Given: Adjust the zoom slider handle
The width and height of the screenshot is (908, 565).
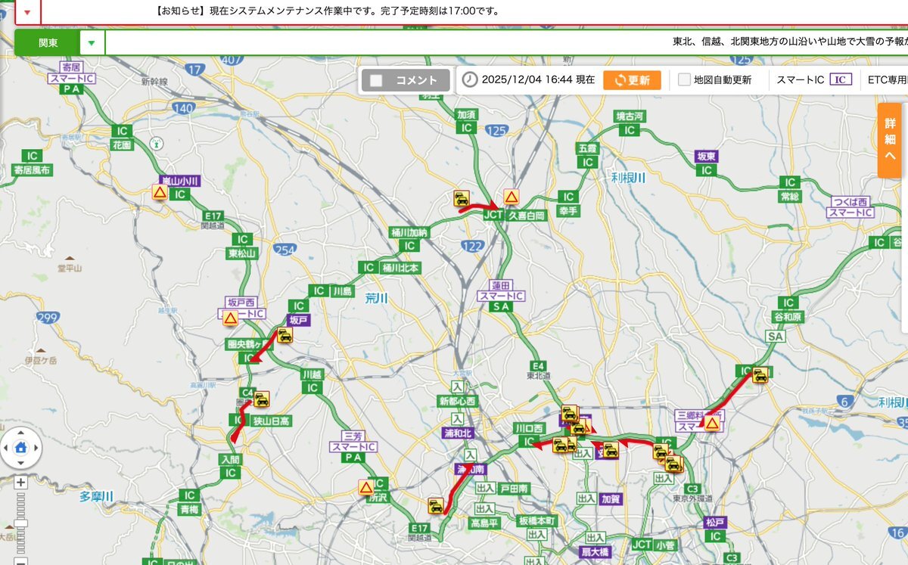Looking at the screenshot, I should click(x=20, y=523).
